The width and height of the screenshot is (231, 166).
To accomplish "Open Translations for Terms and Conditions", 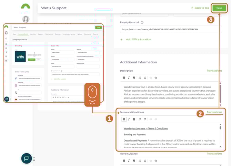I will [x=214, y=112].
